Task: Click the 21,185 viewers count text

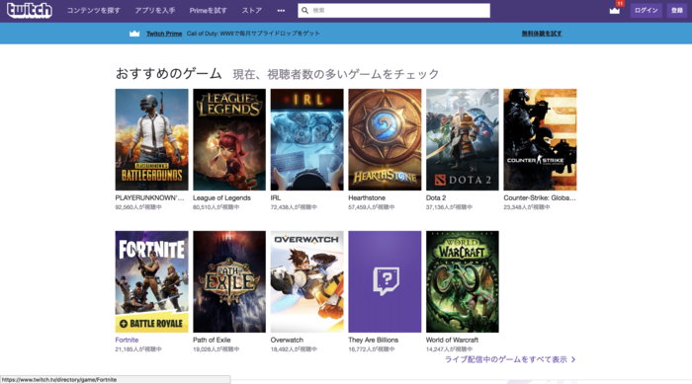Action: 138,349
